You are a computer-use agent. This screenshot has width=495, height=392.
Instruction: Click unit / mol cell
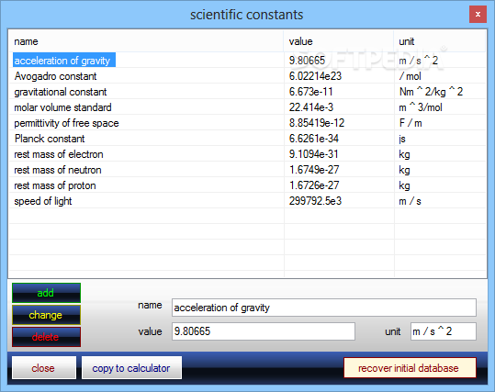(411, 76)
